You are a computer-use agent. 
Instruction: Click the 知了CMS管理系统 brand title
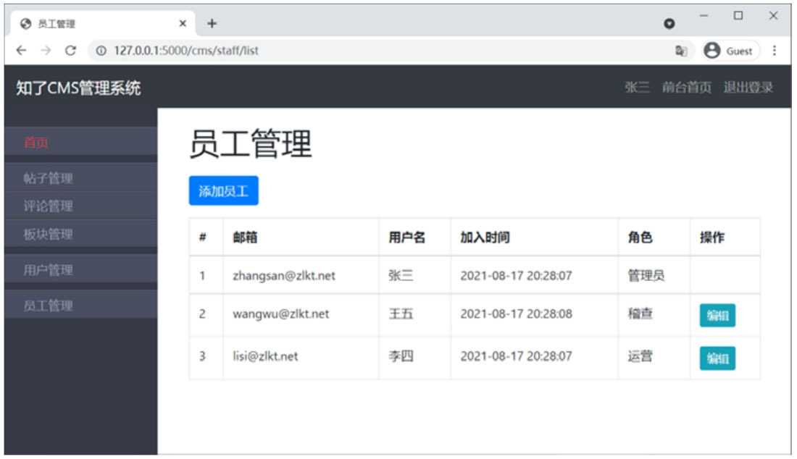click(x=78, y=88)
